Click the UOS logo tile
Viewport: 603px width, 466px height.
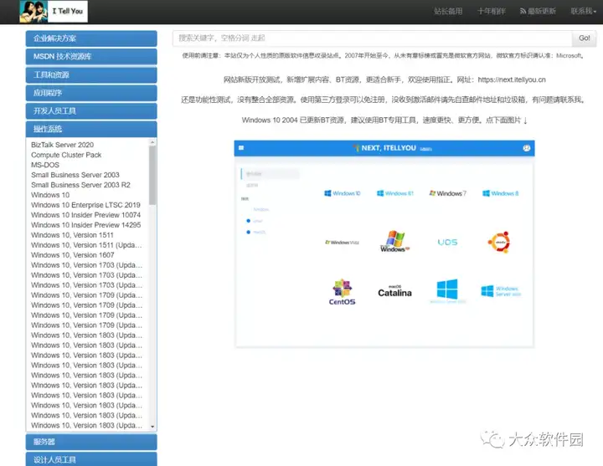(x=447, y=243)
